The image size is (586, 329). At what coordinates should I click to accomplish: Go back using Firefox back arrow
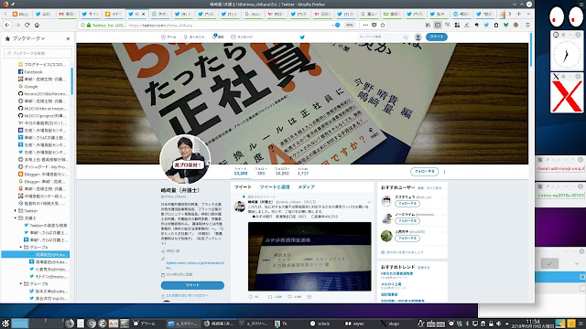[x=7, y=25]
